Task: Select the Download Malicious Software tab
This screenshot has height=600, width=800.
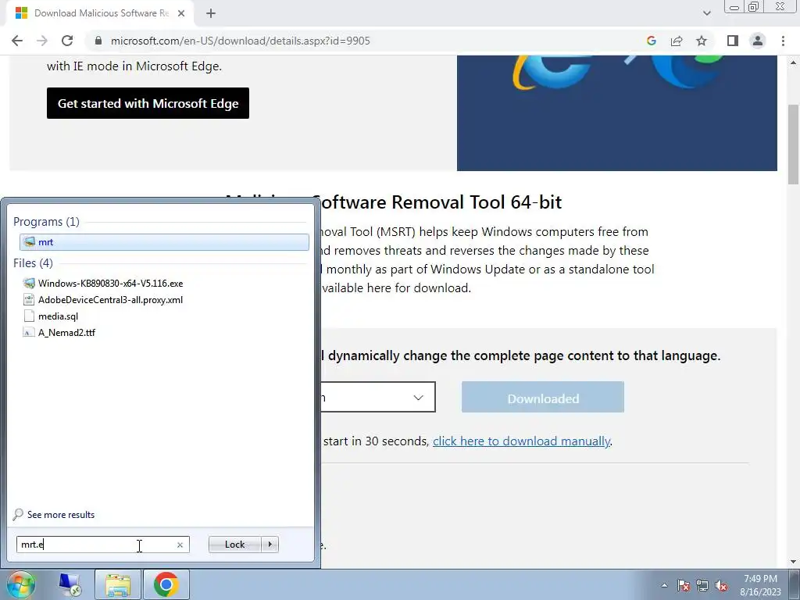Action: click(100, 13)
